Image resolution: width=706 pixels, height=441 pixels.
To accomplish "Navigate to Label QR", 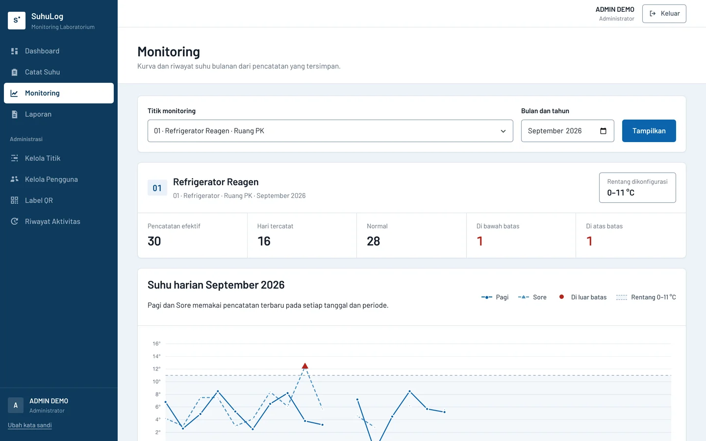I will coord(59,200).
